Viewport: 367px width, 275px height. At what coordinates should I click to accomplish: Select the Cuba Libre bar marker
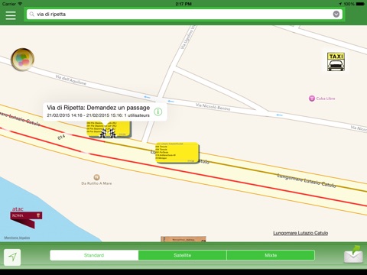pos(312,99)
